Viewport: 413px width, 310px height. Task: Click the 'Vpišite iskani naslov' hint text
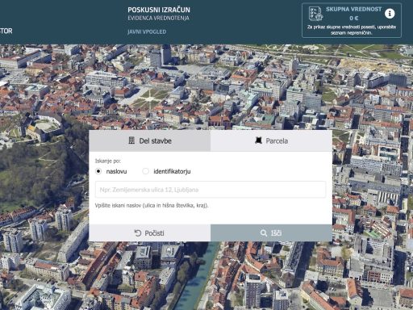pos(152,206)
